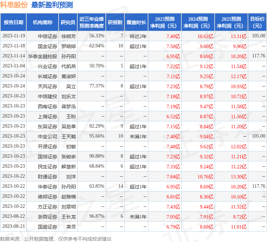The width and height of the screenshot is (267, 242).
Task: Click the 2023预测净利润 column header
Action: [x=165, y=22]
